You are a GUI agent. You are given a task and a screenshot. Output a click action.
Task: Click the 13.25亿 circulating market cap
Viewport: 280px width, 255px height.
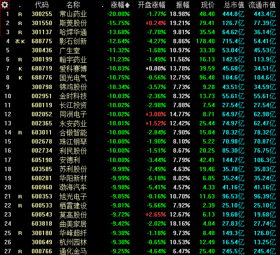265,242
